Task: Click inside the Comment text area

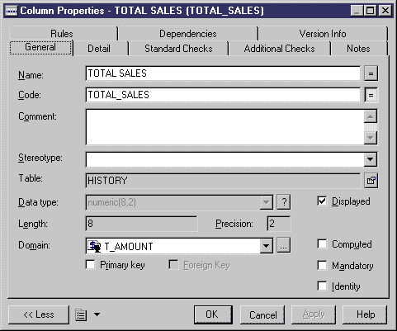Action: tap(224, 127)
